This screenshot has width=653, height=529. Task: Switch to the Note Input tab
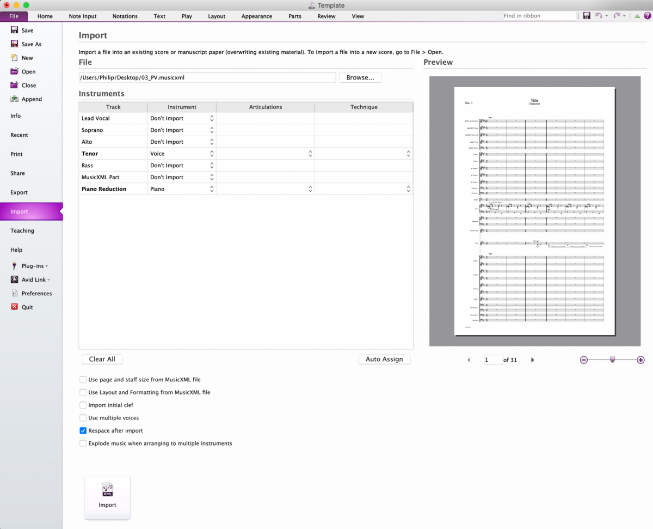(83, 16)
